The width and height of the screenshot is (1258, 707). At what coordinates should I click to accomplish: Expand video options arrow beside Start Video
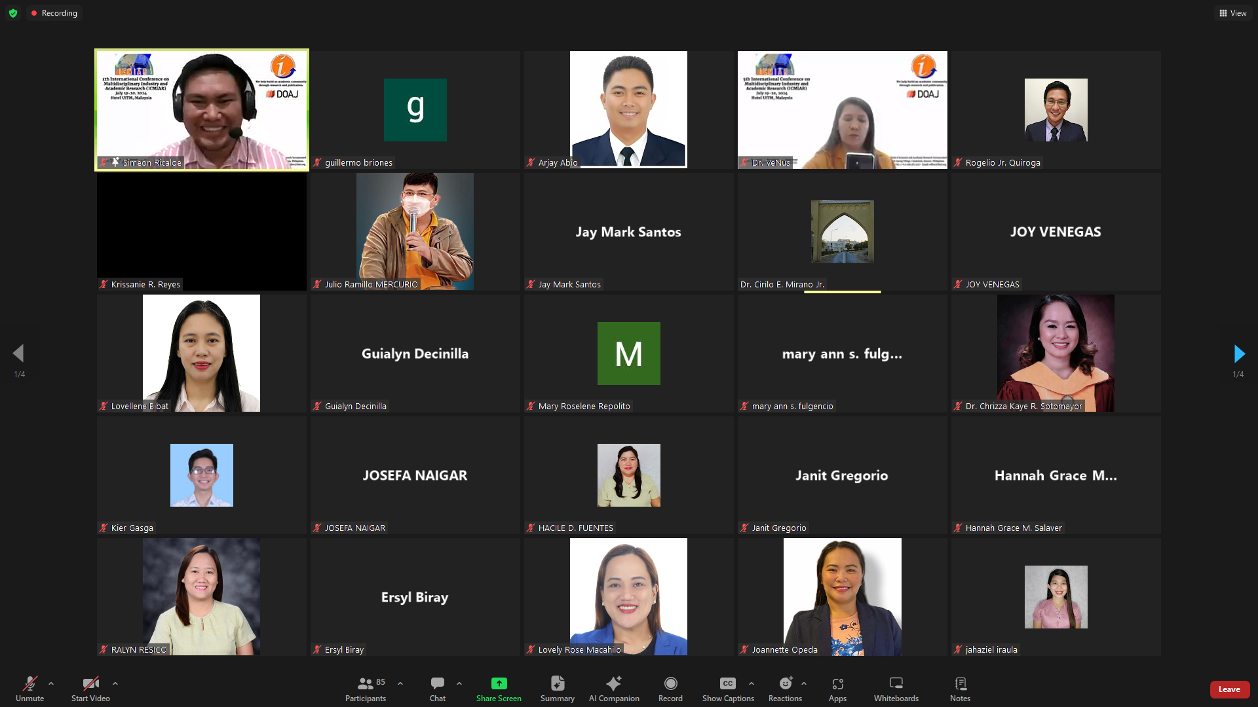[115, 683]
